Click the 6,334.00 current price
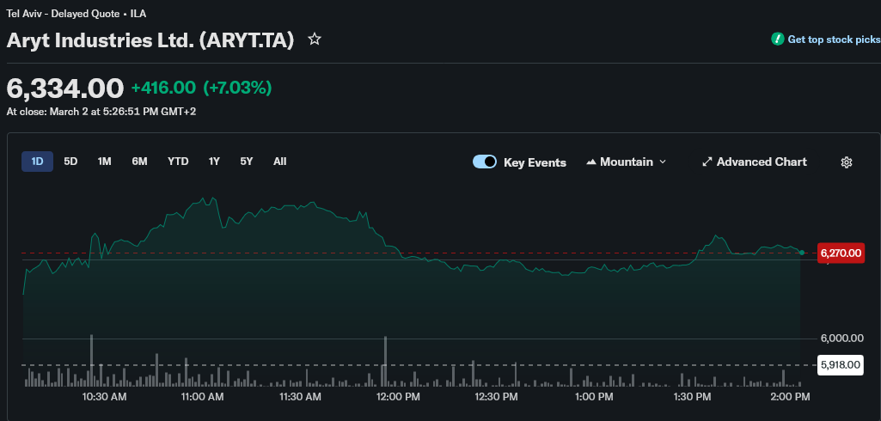The width and height of the screenshot is (881, 421). click(x=65, y=88)
